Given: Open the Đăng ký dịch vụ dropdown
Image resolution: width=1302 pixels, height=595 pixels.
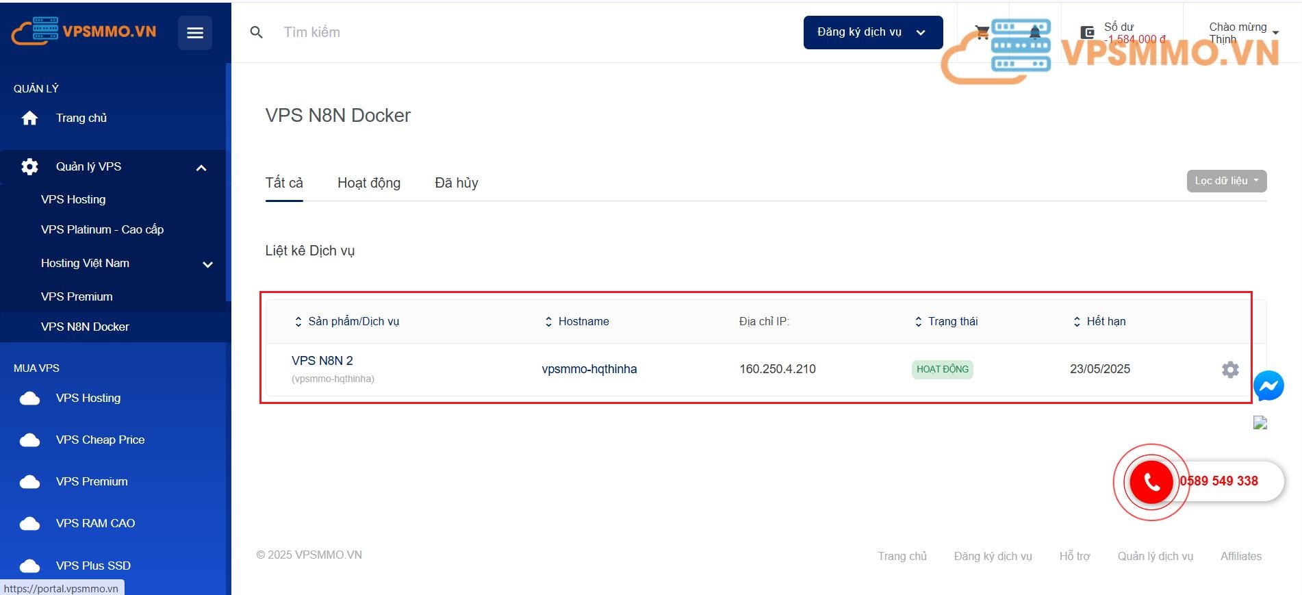Looking at the screenshot, I should coord(872,32).
